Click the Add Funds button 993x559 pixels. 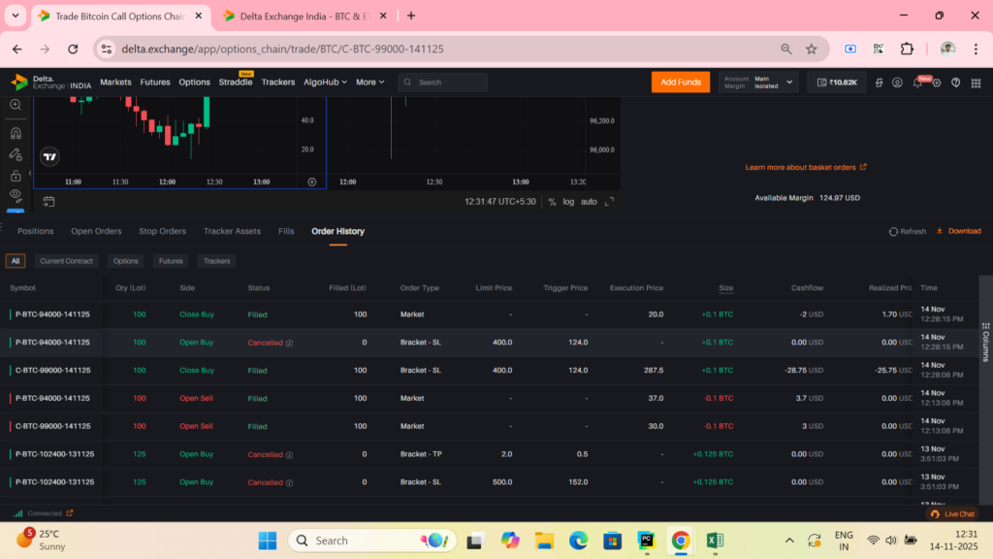click(x=680, y=82)
